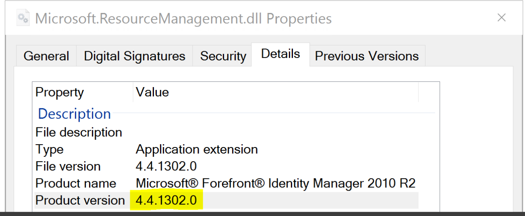Click the Application extension value
The image size is (525, 216).
[x=197, y=149]
